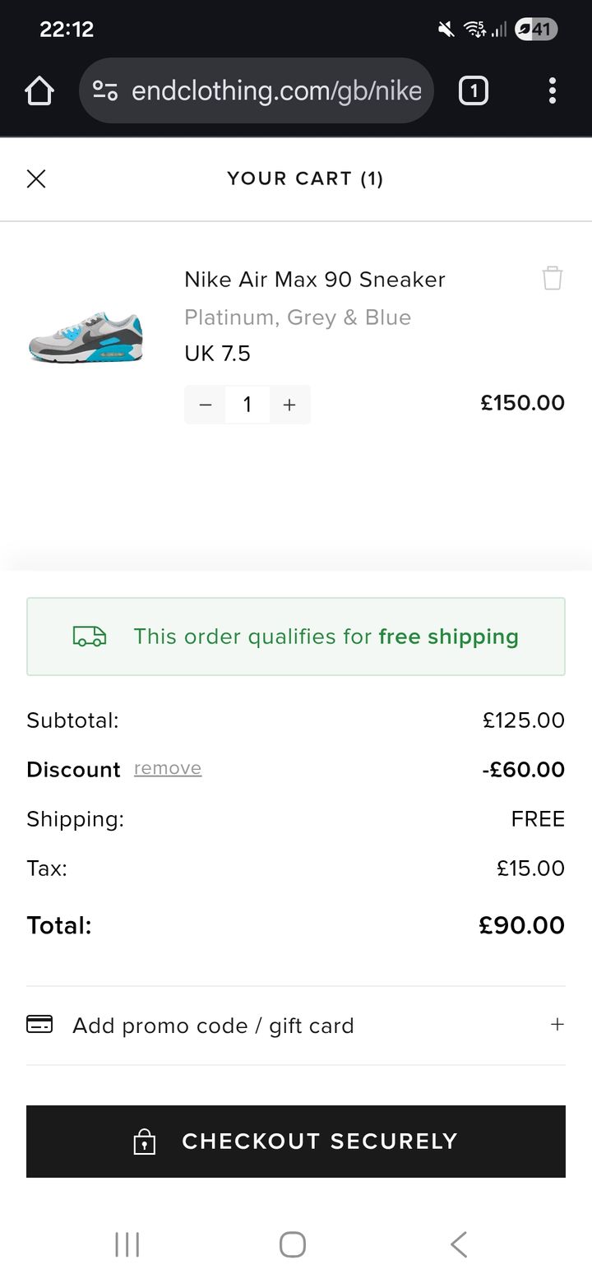View site info icon in address bar
Screen dimensions: 592x1283
pyautogui.click(x=105, y=90)
